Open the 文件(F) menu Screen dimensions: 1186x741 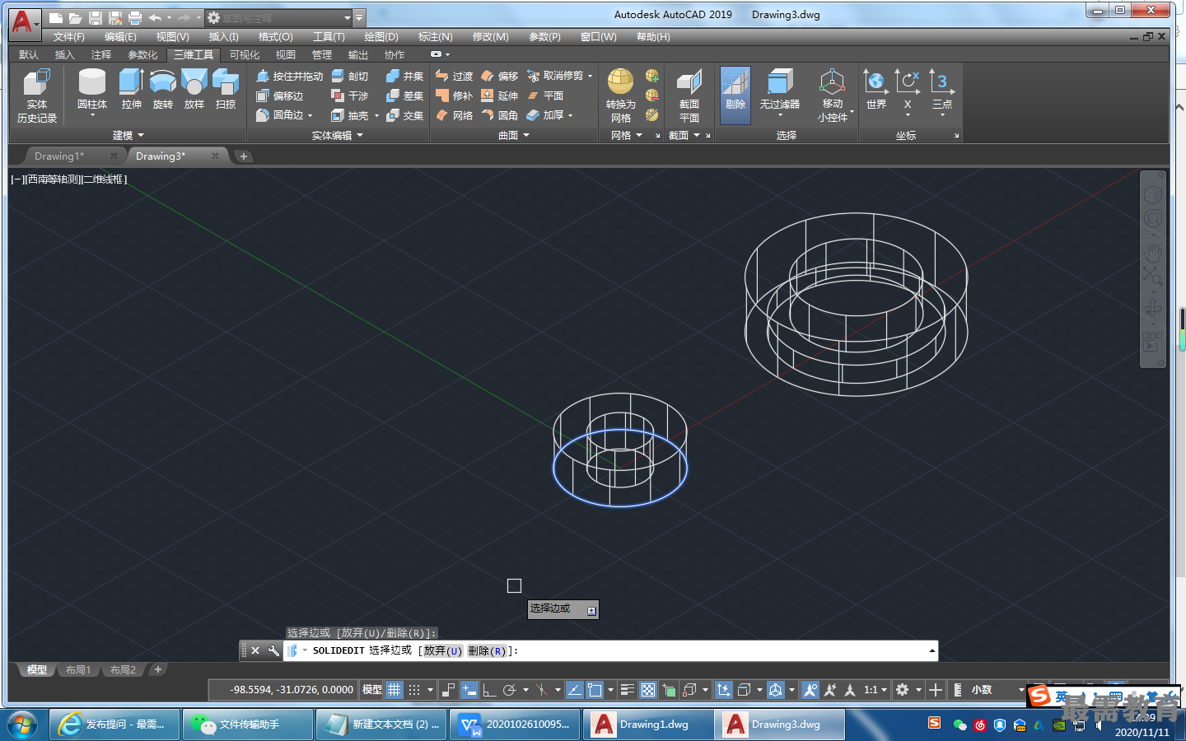[x=69, y=37]
